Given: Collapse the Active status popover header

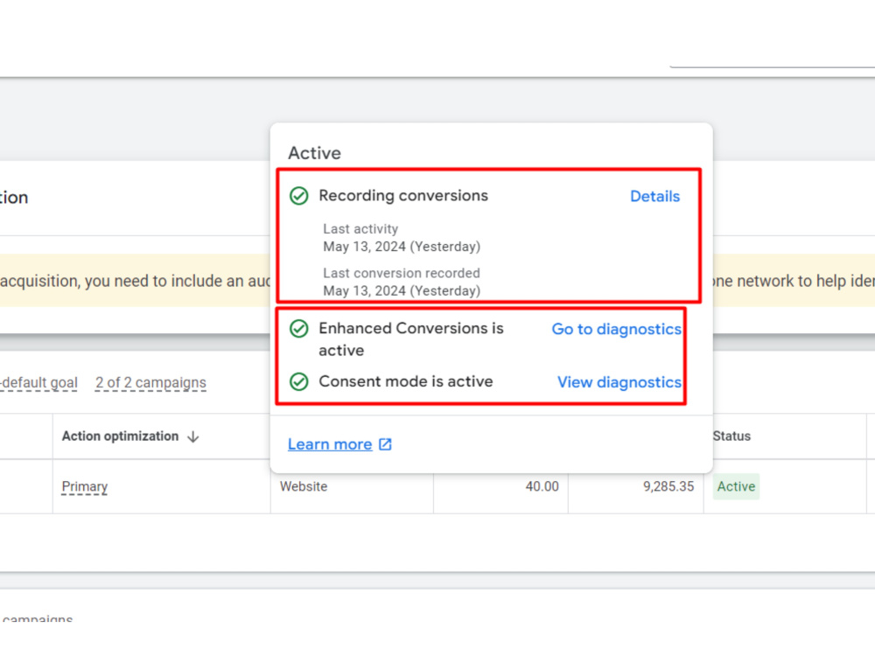Looking at the screenshot, I should [313, 152].
